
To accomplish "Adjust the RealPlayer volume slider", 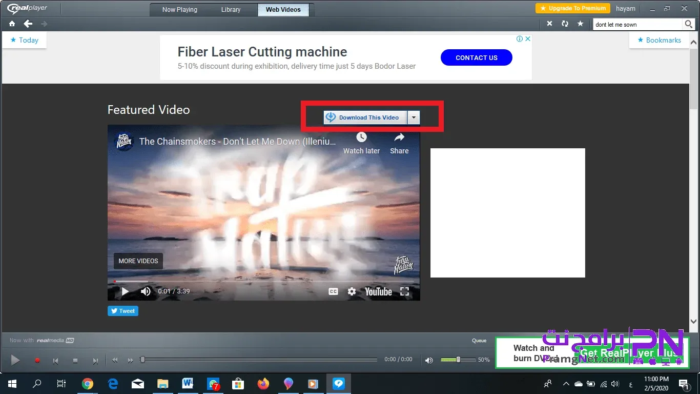I will pyautogui.click(x=457, y=360).
